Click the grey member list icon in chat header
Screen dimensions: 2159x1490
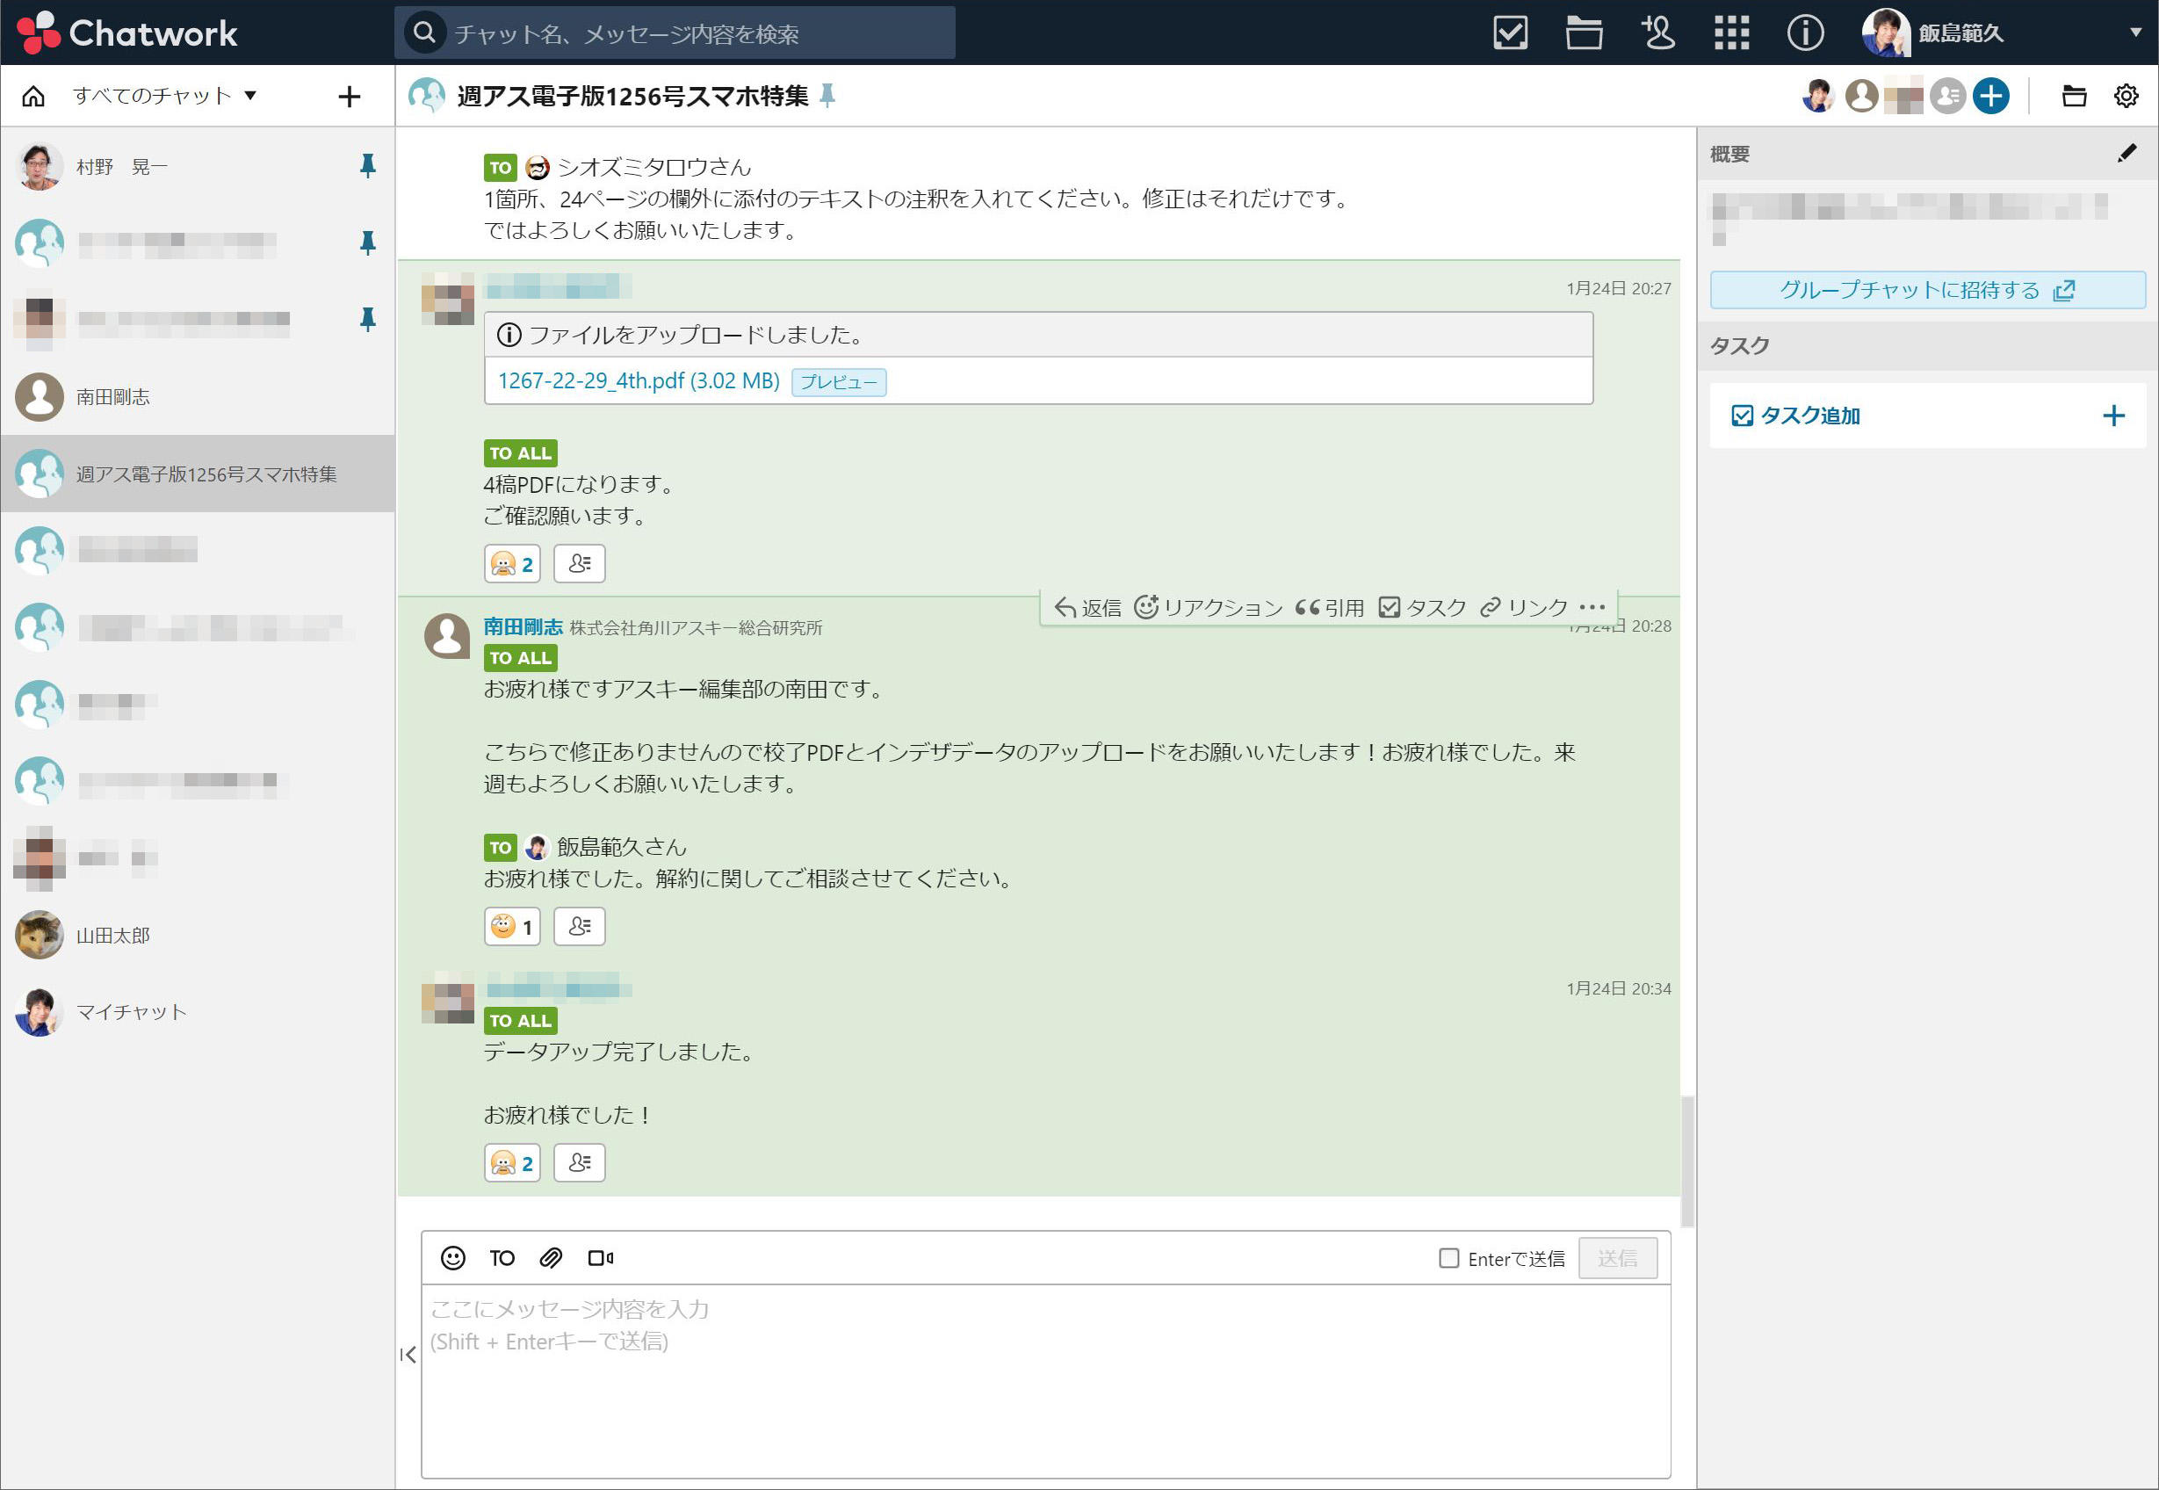pyautogui.click(x=1948, y=95)
